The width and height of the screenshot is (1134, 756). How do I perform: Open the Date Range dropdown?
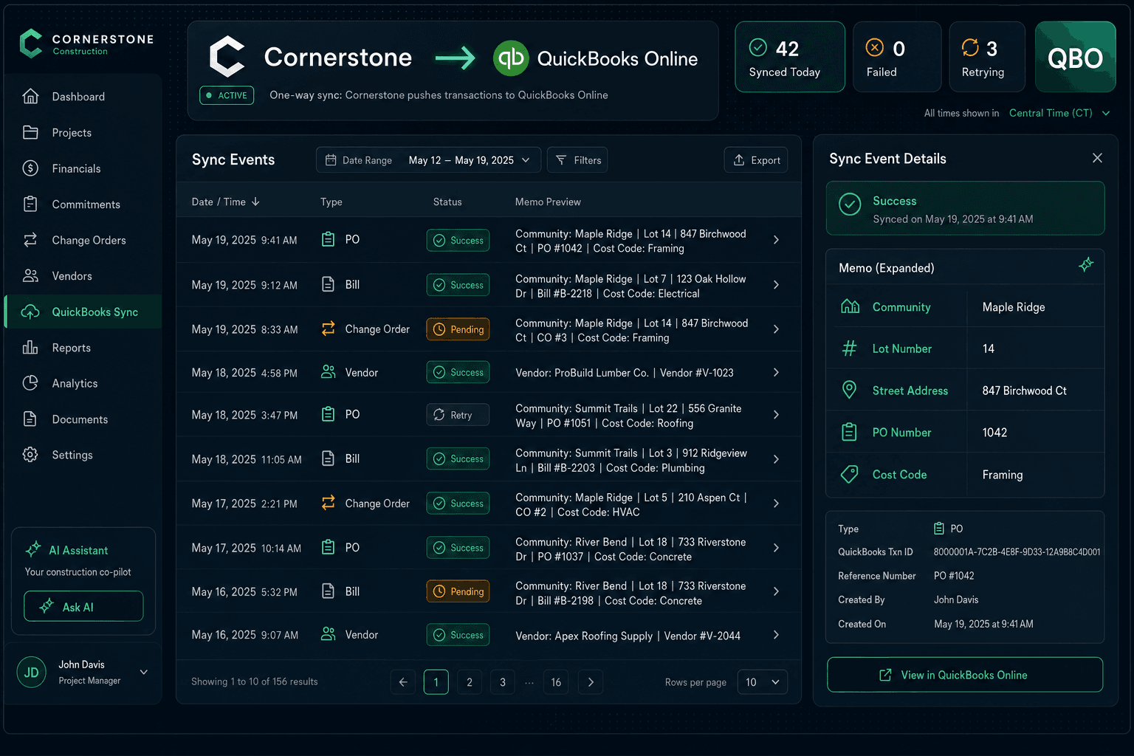coord(428,160)
